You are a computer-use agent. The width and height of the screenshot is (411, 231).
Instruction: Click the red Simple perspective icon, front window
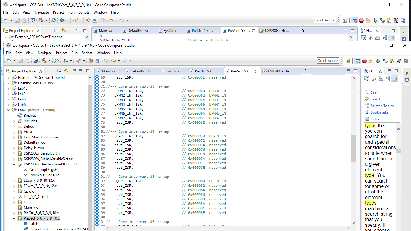pyautogui.click(x=364, y=61)
